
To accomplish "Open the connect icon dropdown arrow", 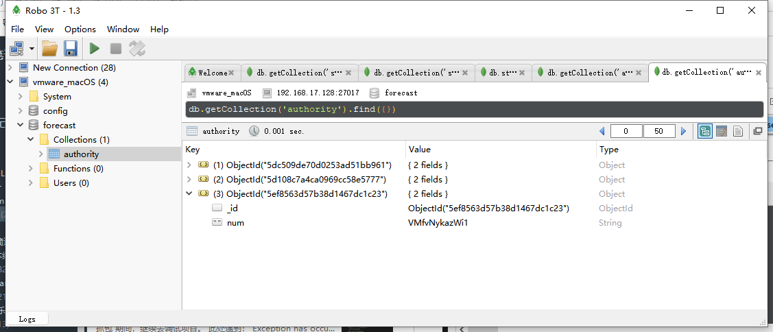I will point(32,49).
